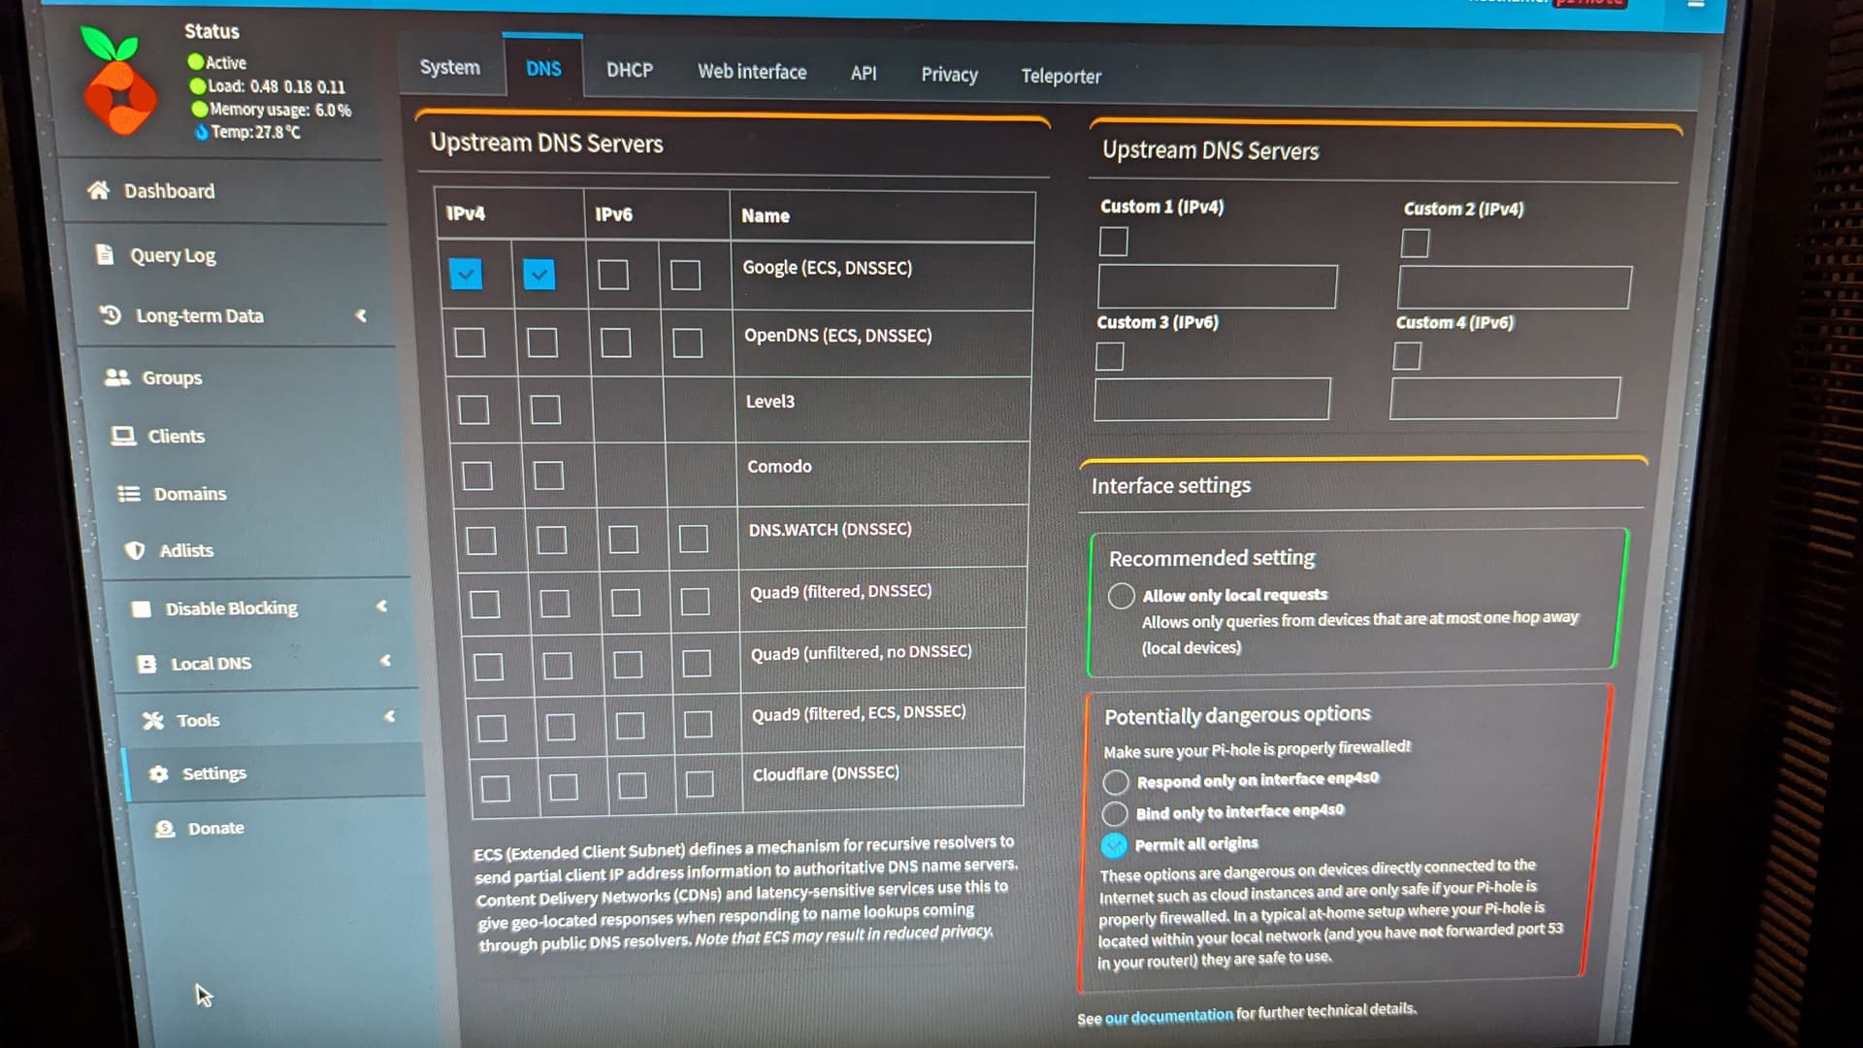Click the Settings gear icon

(159, 773)
